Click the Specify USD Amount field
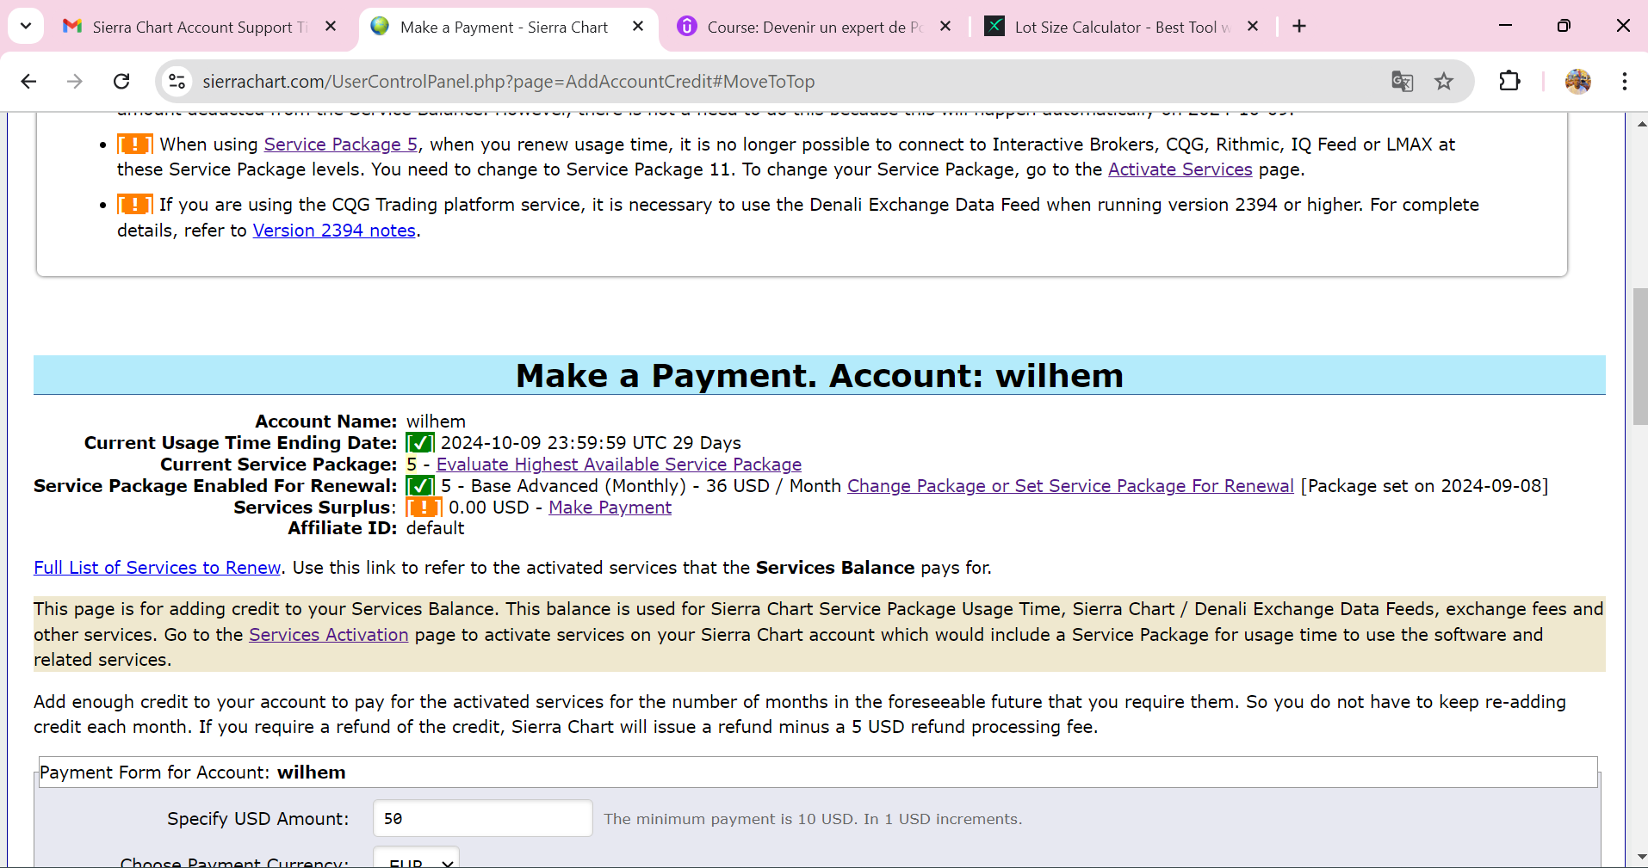Screen dimensions: 1648x868 click(x=482, y=818)
